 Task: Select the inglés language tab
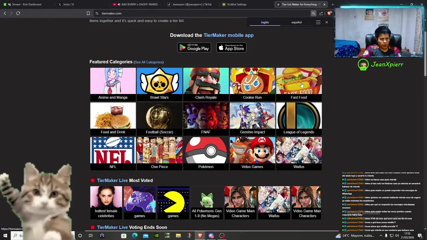pyautogui.click(x=265, y=22)
